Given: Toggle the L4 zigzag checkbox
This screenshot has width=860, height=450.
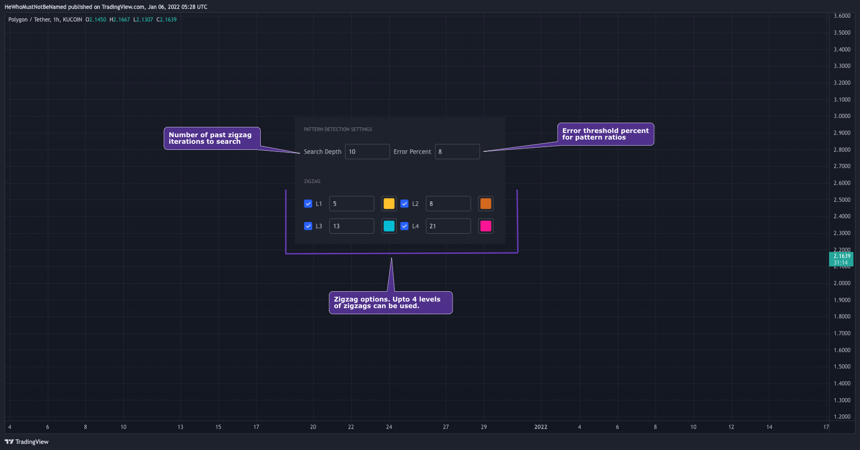Looking at the screenshot, I should 405,226.
